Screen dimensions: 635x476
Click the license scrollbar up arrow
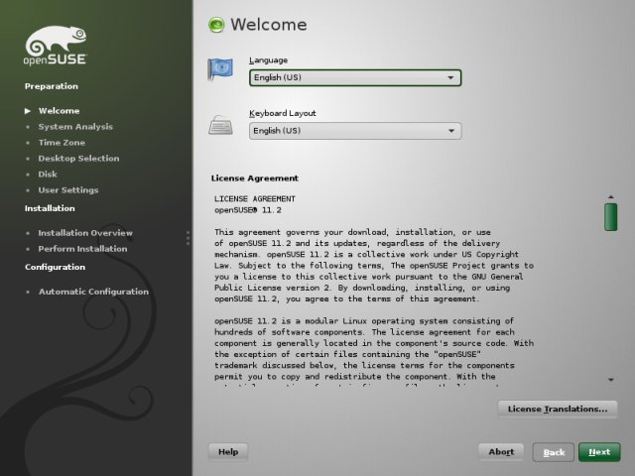pyautogui.click(x=611, y=197)
